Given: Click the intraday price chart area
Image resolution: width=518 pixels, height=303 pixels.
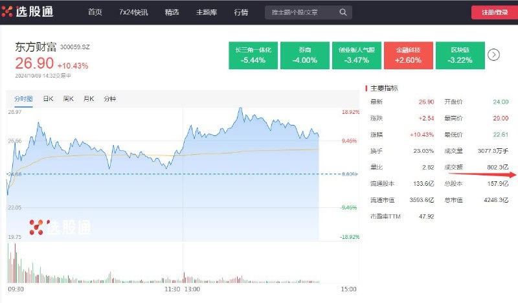Looking at the screenshot, I should (x=183, y=174).
